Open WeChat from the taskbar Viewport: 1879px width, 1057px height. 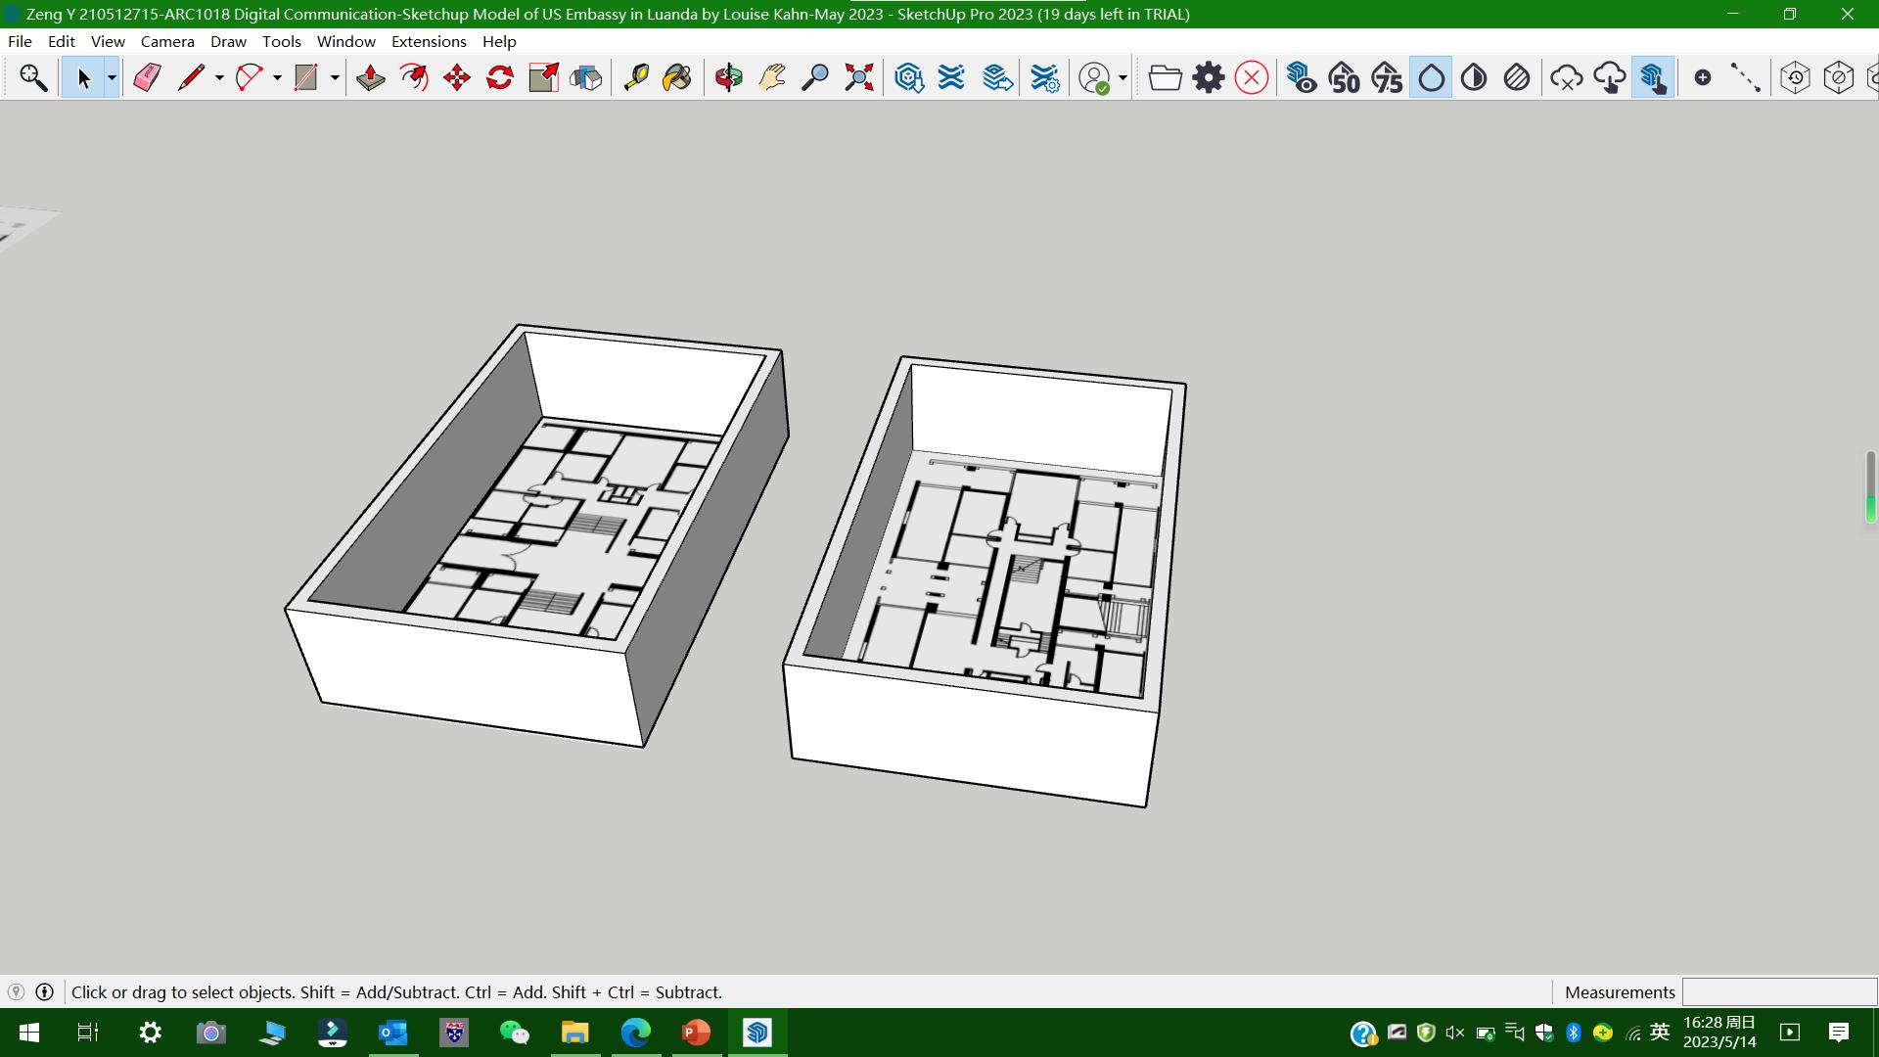click(514, 1033)
